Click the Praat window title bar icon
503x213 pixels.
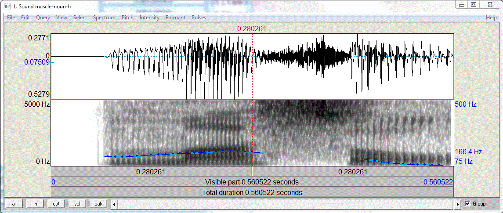8,6
